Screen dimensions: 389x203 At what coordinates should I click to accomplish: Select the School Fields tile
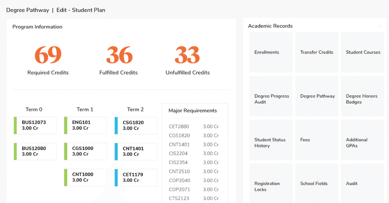[x=317, y=184]
